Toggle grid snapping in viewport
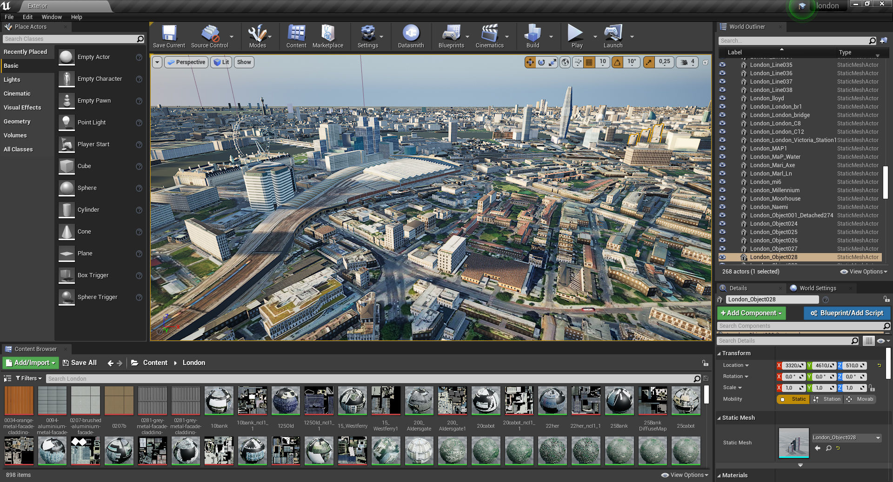 click(x=589, y=62)
